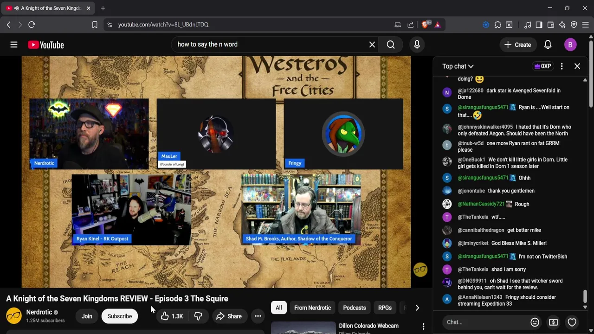Toggle the browser sidebar panel
Viewport: 594px width, 334px height.
[x=539, y=25]
